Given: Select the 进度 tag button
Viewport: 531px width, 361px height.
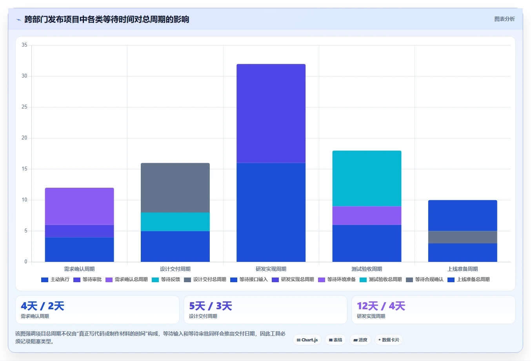Looking at the screenshot, I should pyautogui.click(x=360, y=340).
